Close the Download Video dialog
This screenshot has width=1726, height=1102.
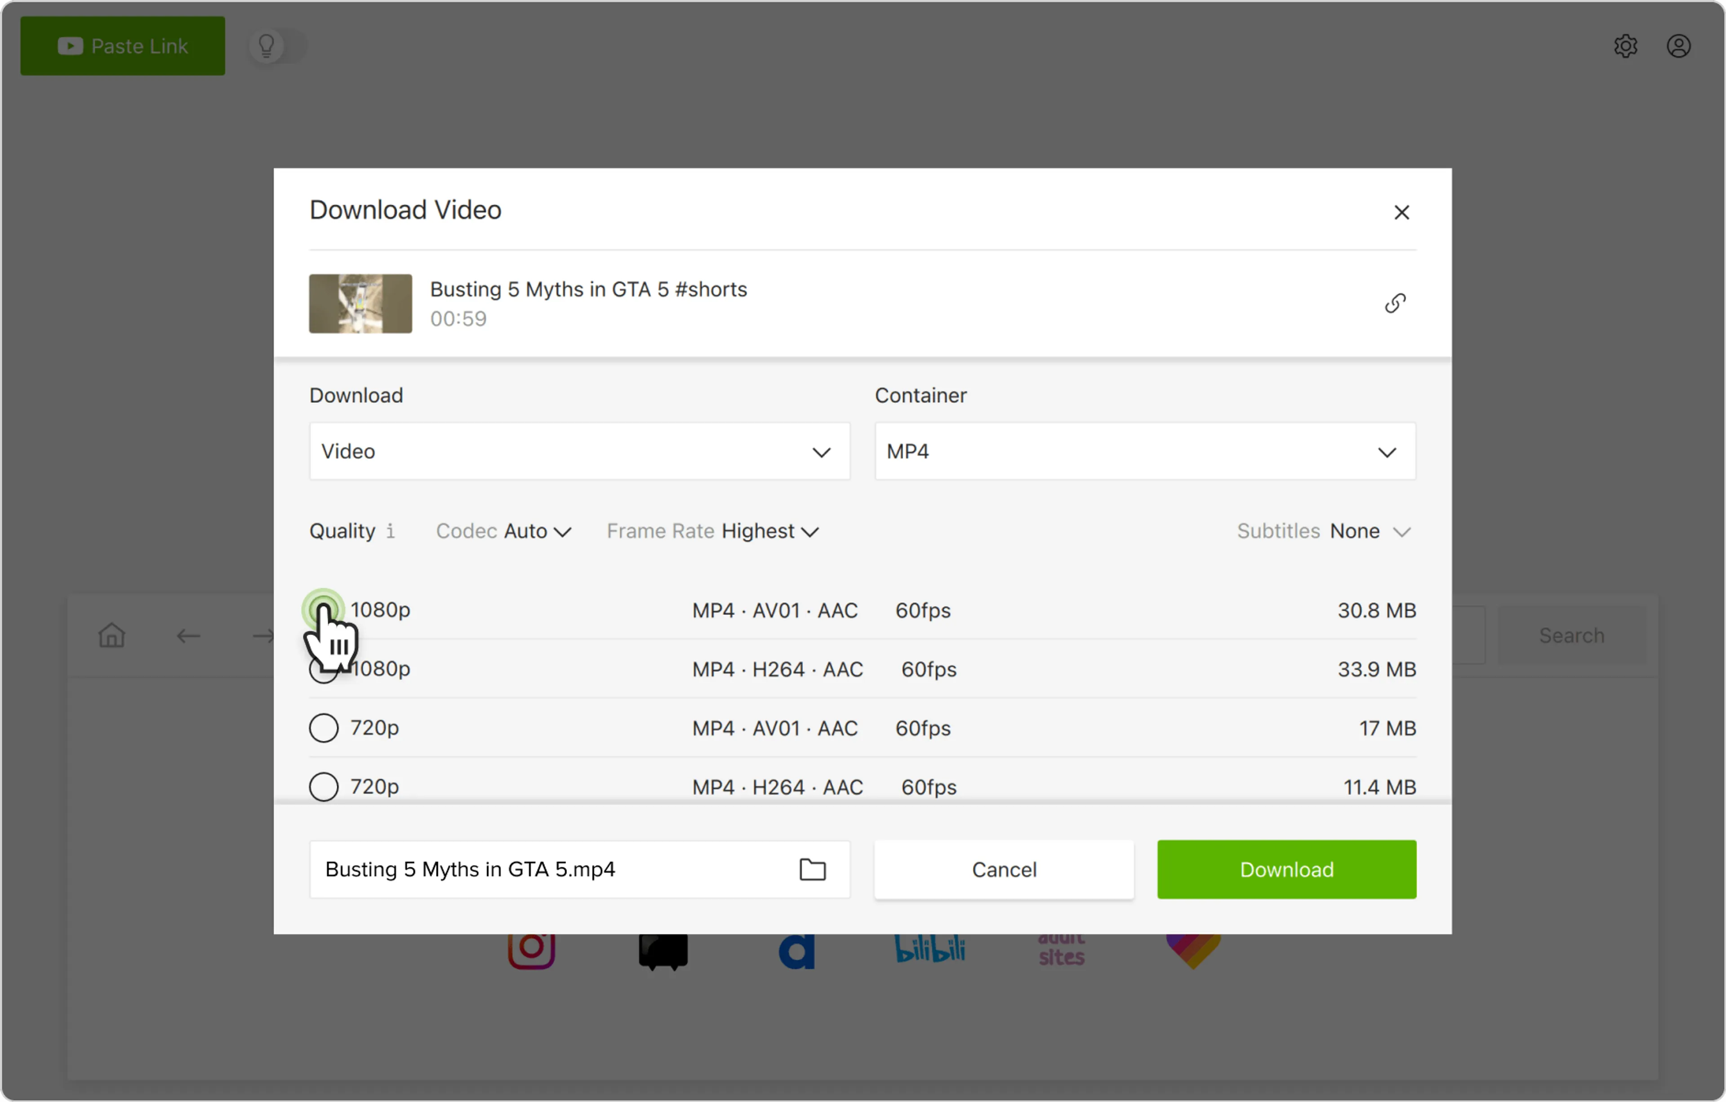pyautogui.click(x=1401, y=212)
